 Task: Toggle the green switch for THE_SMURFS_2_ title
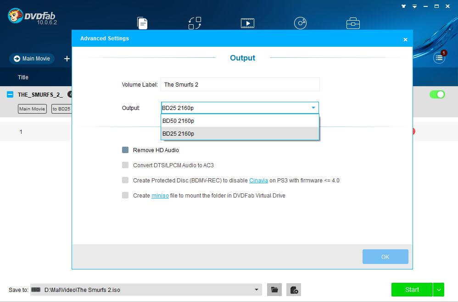point(437,94)
